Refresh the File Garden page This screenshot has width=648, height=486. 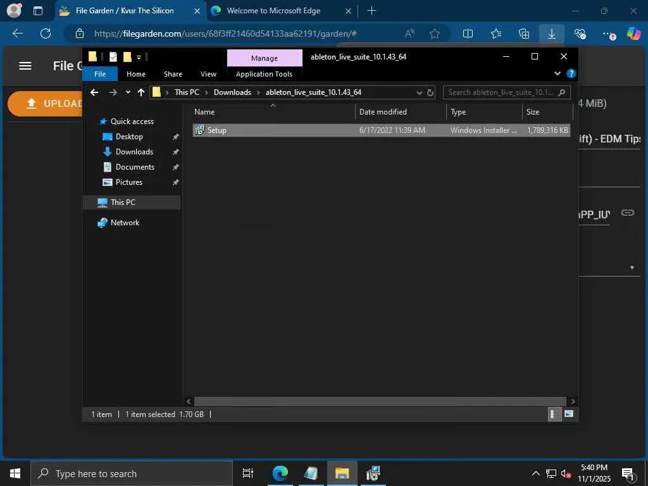click(x=46, y=34)
